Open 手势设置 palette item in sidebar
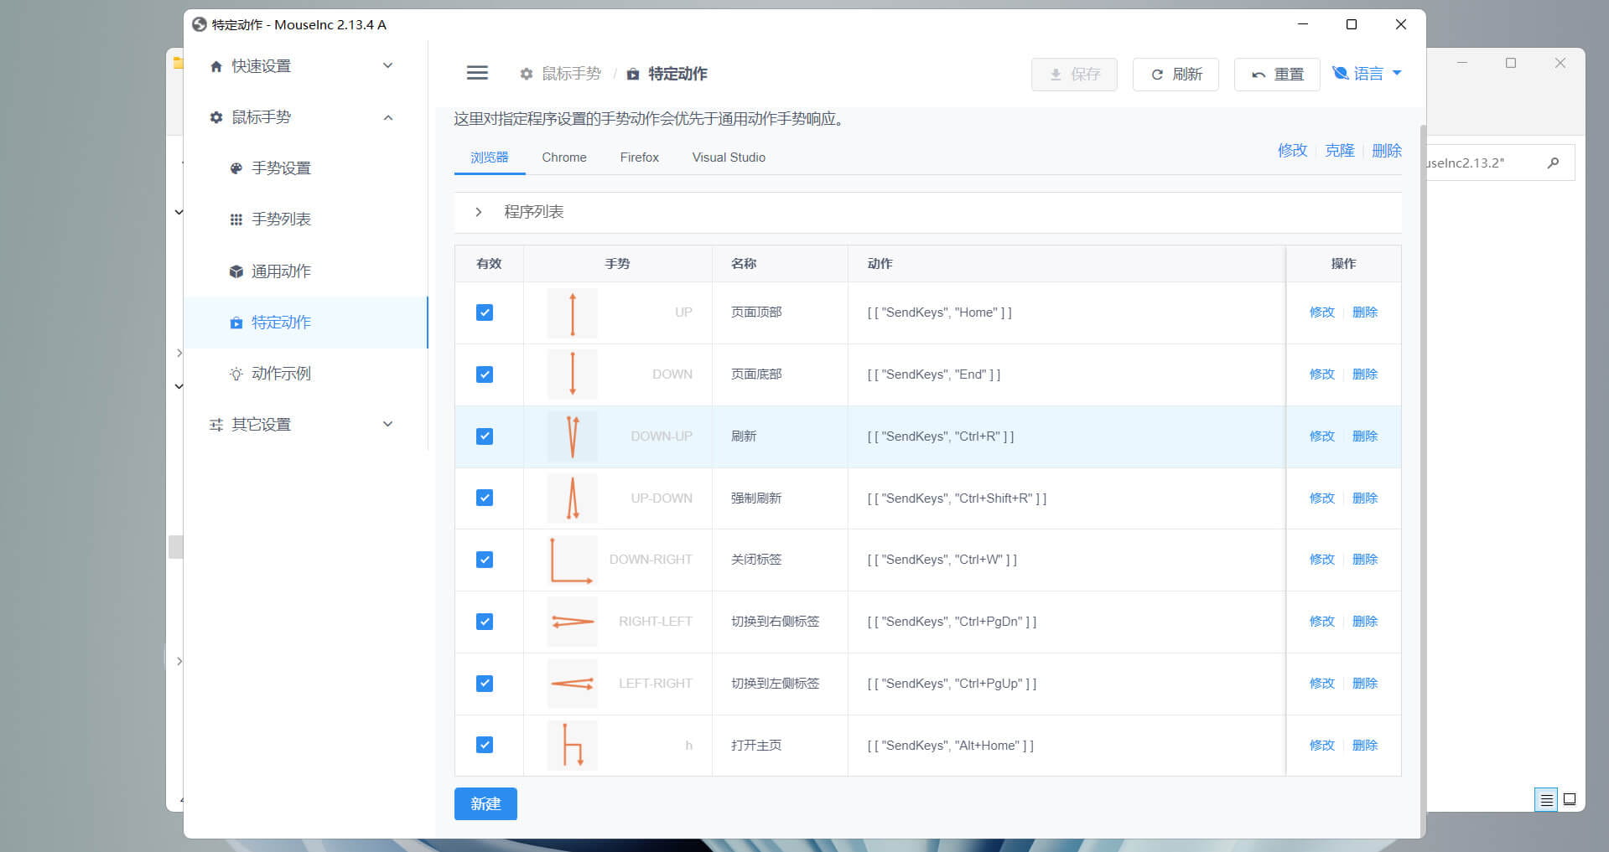The image size is (1609, 852). pyautogui.click(x=281, y=168)
